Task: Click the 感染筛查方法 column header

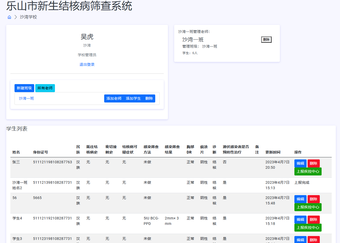Action: point(151,149)
